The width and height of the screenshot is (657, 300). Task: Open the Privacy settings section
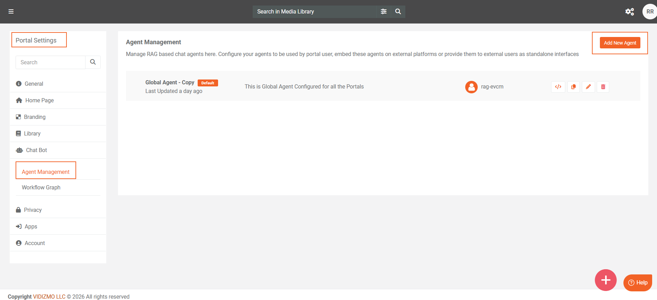pyautogui.click(x=33, y=210)
